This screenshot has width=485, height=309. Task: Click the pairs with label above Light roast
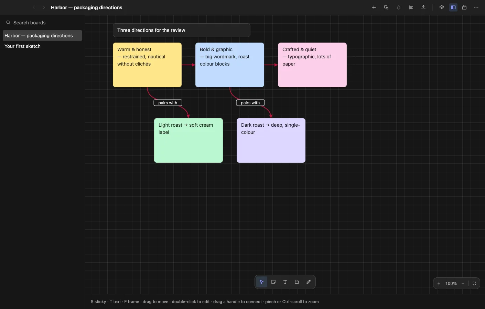point(168,103)
